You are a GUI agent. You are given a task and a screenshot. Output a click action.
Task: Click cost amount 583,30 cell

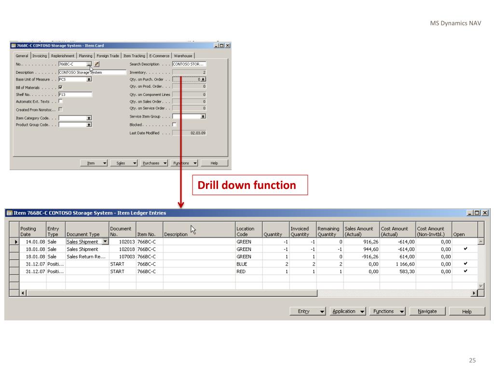(398, 272)
